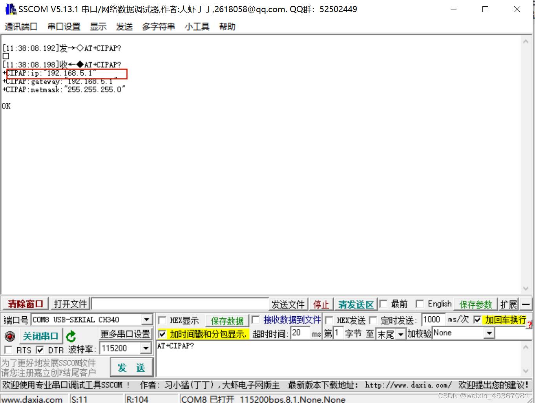Toggle the 加回车换行 checkbox
The image size is (535, 403).
pyautogui.click(x=477, y=319)
